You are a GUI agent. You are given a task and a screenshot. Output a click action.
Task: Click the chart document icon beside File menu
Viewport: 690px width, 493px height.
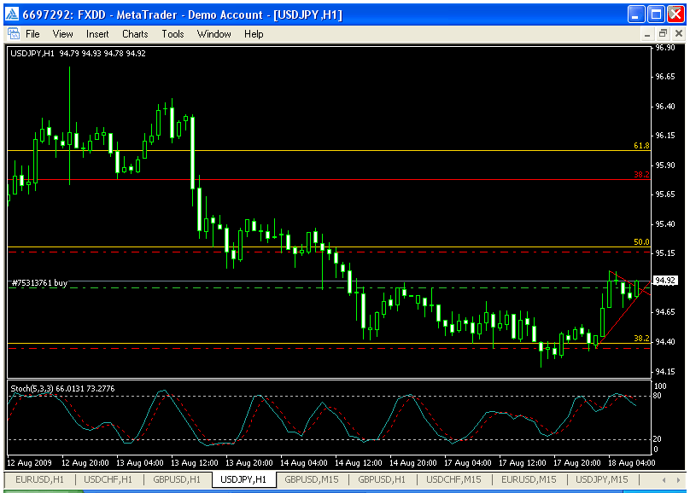coord(14,34)
